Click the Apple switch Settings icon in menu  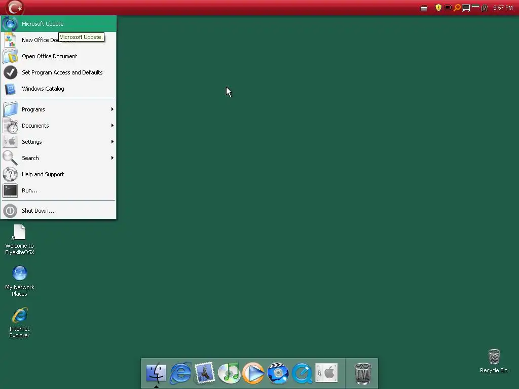pos(10,142)
